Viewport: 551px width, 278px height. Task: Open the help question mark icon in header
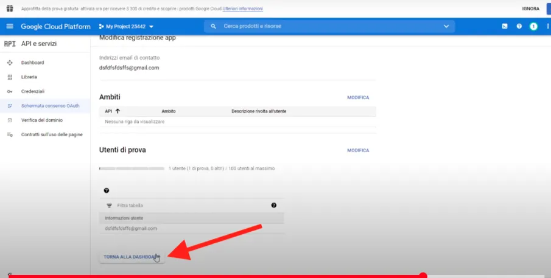pos(519,26)
